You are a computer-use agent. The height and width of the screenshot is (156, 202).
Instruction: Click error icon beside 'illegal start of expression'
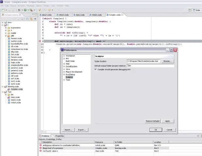pyautogui.click(x=40, y=148)
